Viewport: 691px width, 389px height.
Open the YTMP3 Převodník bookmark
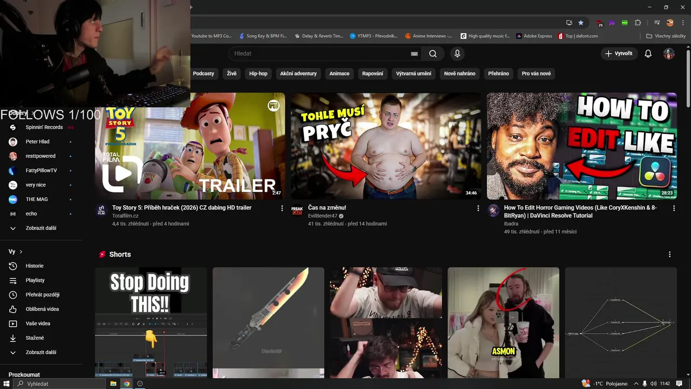click(374, 36)
